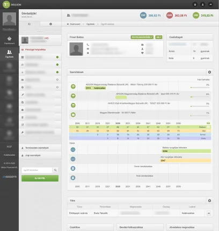Screen dimensions: 219x231
Task: Click the 8% havi terhelés progress bar
Action: 200,97
